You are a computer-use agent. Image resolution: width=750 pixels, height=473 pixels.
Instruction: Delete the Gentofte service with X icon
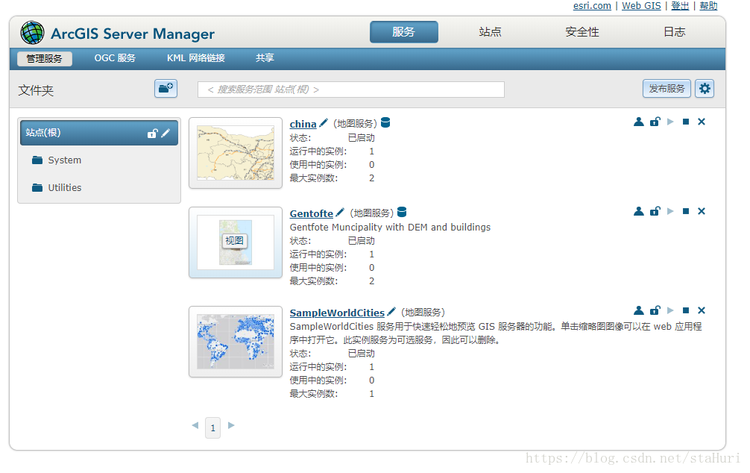702,211
